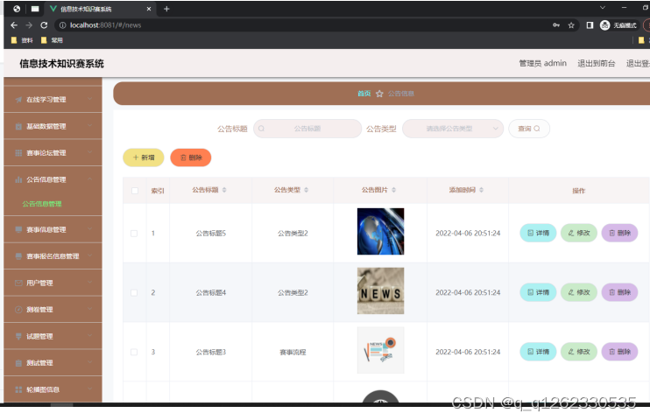
Task: Click 退出到前台 in the header
Action: (596, 63)
